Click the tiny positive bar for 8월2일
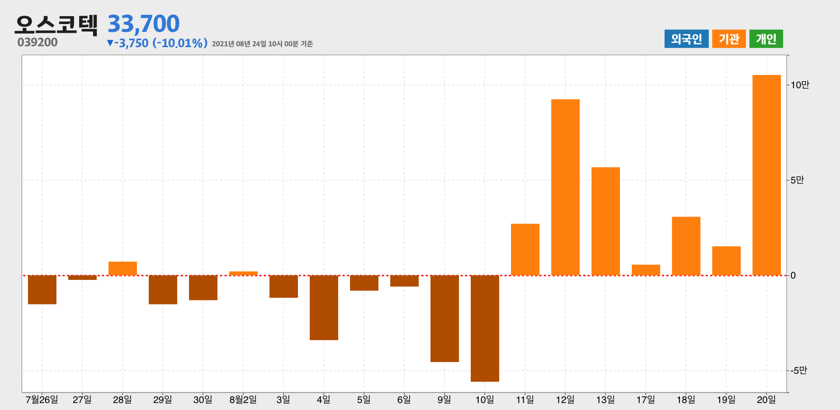 point(243,273)
